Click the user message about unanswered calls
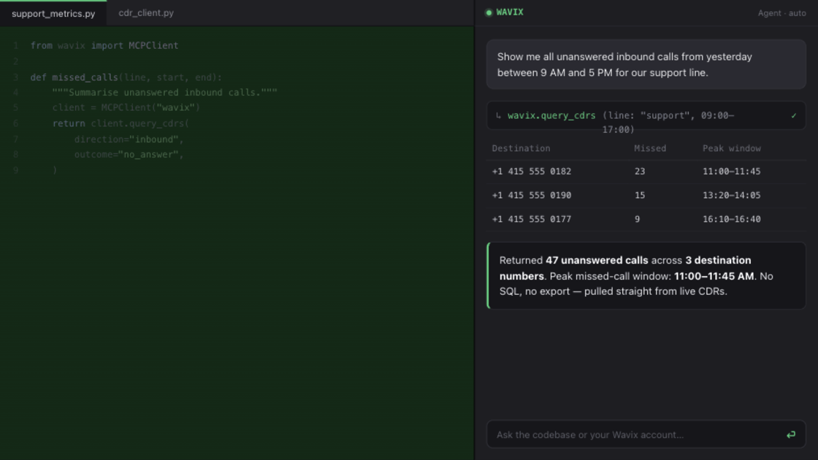 click(x=646, y=65)
